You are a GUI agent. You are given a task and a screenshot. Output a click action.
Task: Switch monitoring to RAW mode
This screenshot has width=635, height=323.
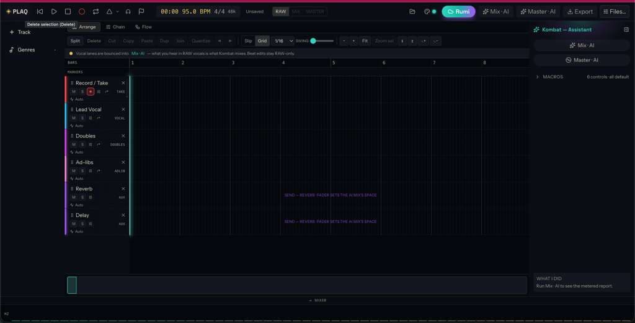tap(281, 12)
